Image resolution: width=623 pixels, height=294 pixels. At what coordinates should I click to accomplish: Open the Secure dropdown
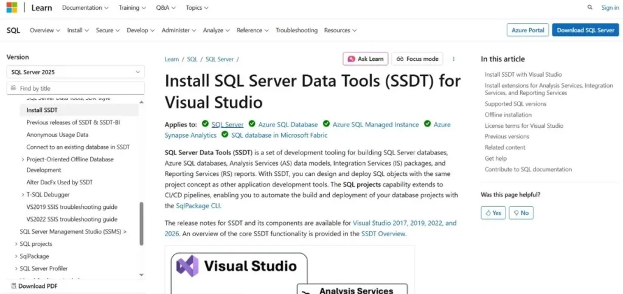click(x=108, y=30)
